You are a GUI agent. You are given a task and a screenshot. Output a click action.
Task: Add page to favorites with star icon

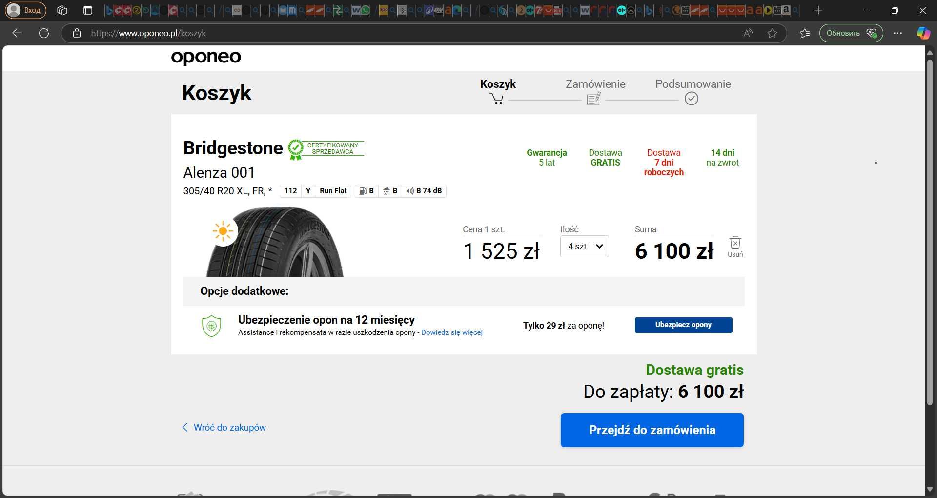(x=772, y=33)
